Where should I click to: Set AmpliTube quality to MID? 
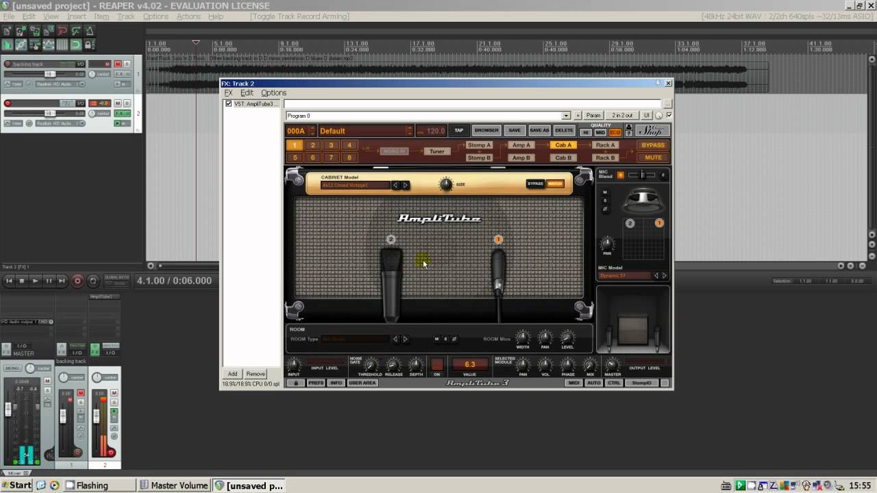[600, 133]
